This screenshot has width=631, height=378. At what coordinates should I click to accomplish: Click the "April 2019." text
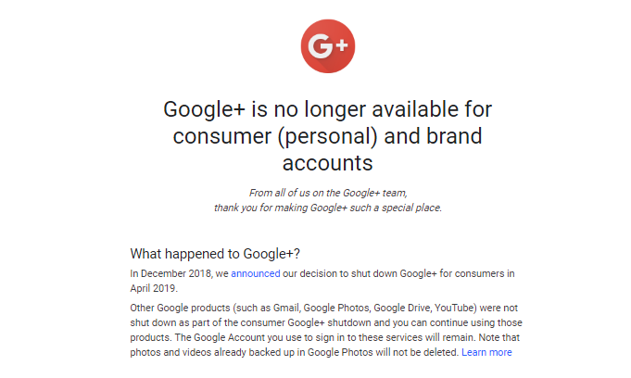click(154, 287)
